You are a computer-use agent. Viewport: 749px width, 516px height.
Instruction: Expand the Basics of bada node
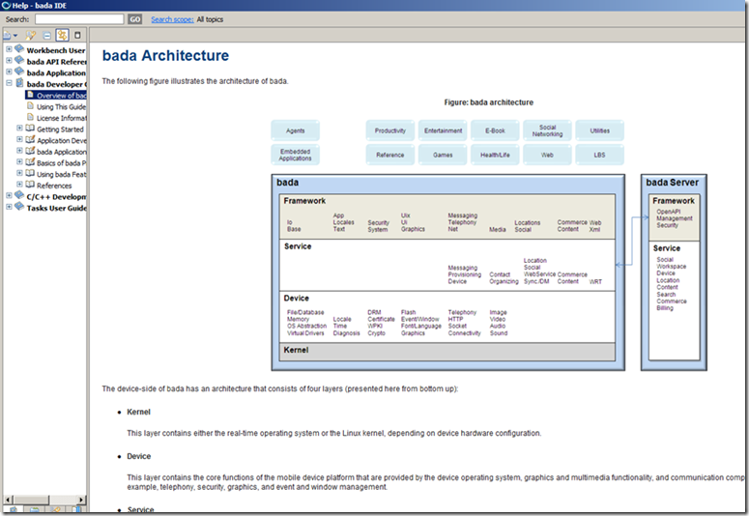tap(19, 162)
